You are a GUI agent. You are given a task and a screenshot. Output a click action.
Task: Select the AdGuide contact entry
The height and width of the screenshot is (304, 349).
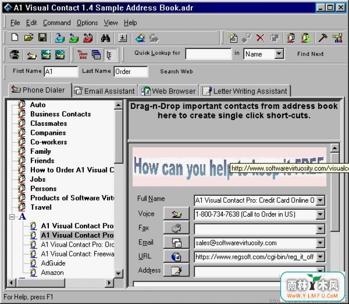(x=53, y=263)
